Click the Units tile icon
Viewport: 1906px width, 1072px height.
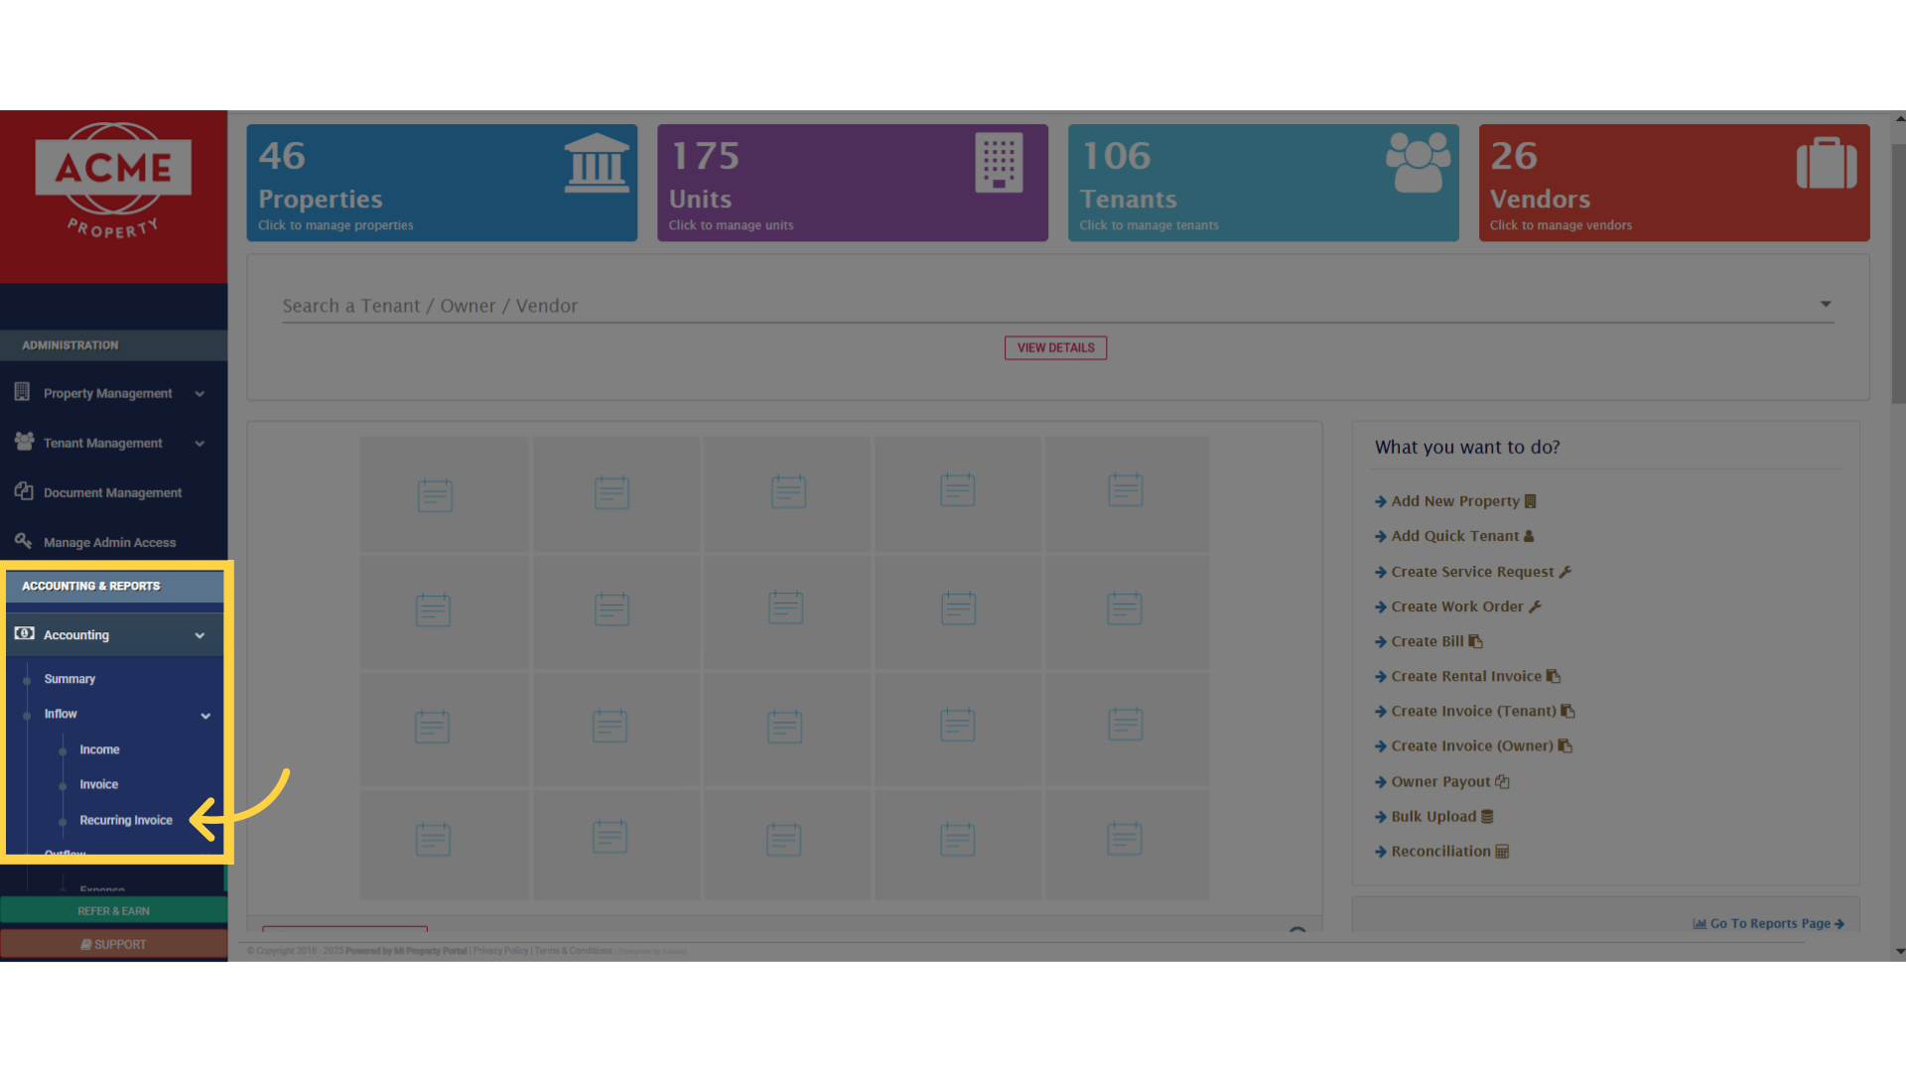point(999,162)
